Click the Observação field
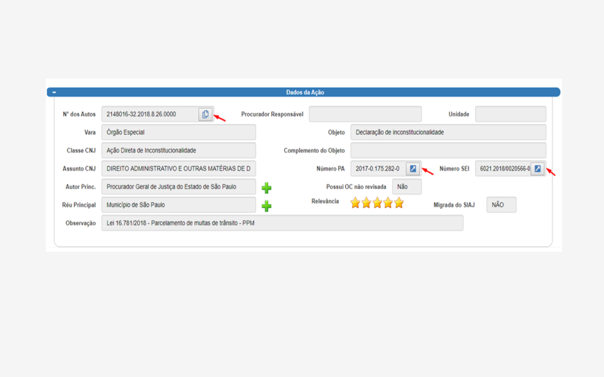 click(x=282, y=223)
